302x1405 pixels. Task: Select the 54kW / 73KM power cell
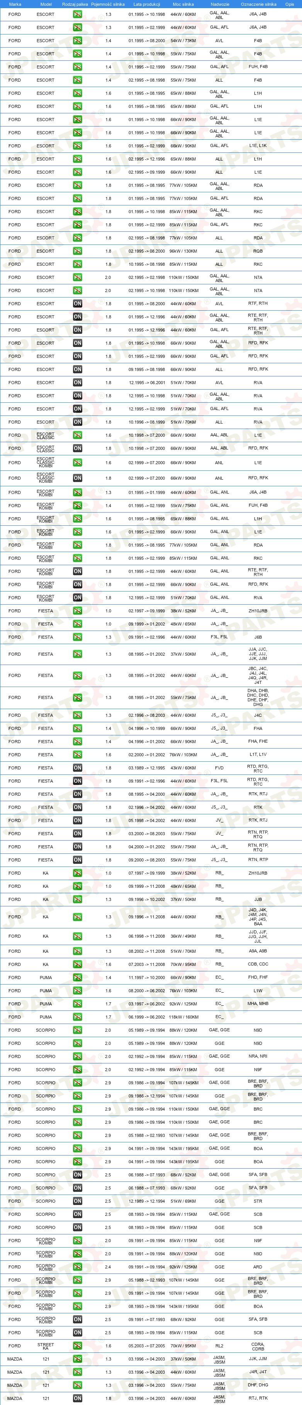[x=183, y=40]
